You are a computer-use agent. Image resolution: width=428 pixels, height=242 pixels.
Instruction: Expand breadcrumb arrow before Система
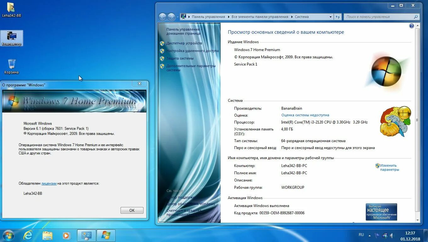pyautogui.click(x=291, y=17)
